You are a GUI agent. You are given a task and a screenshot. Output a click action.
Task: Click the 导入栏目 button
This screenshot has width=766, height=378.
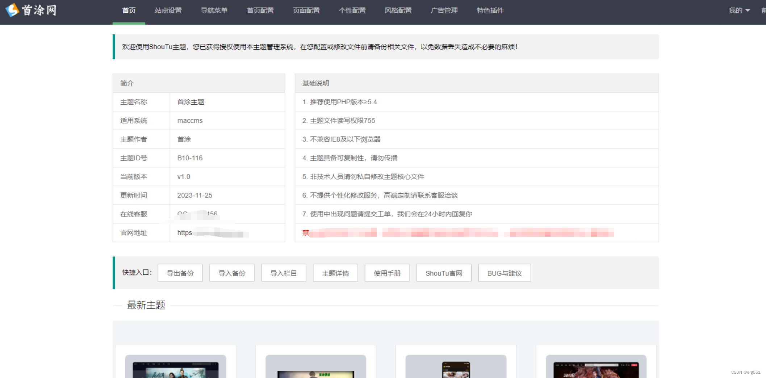pyautogui.click(x=284, y=273)
